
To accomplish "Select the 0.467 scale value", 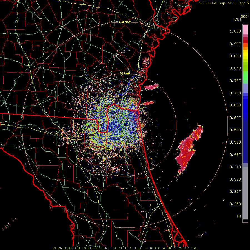I will (235, 155).
